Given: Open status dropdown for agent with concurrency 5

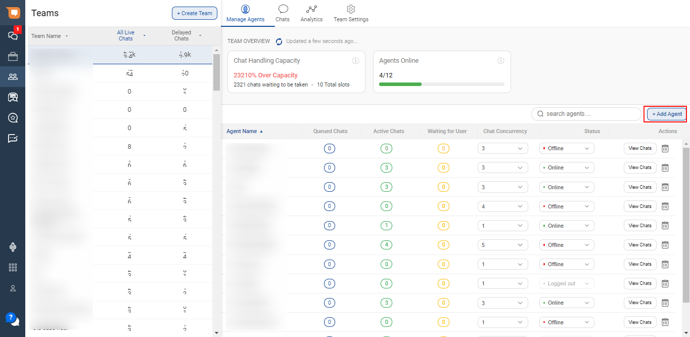Looking at the screenshot, I should tap(567, 245).
